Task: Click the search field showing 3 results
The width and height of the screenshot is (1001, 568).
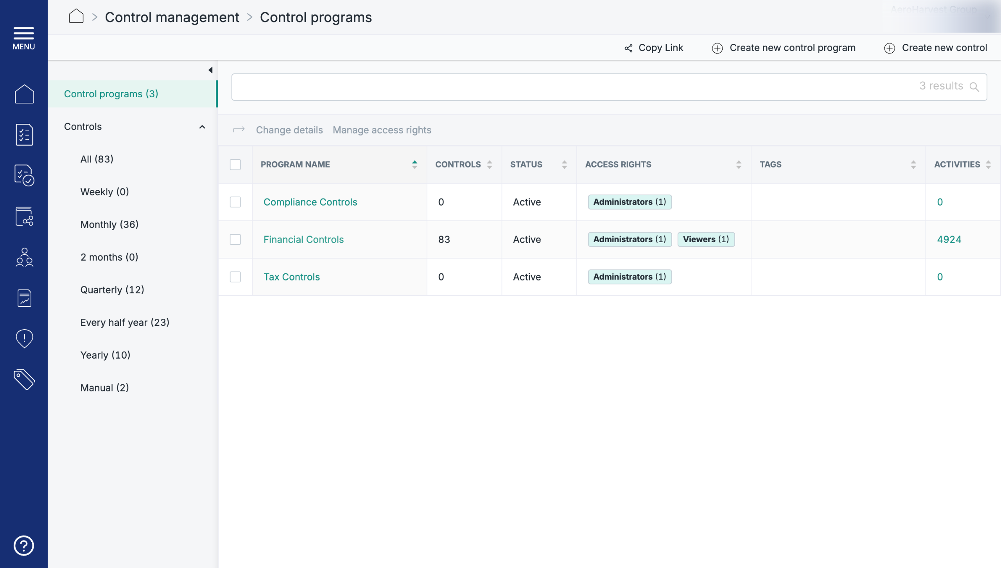Action: click(609, 87)
